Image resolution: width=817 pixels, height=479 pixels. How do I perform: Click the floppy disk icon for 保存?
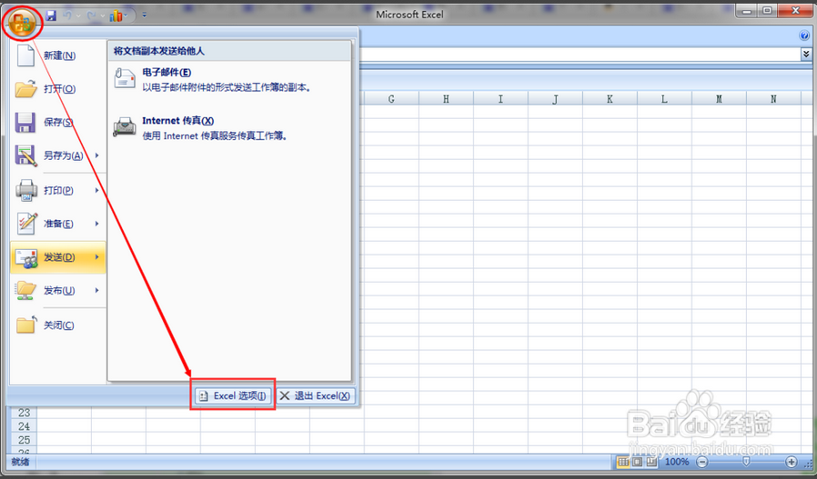(x=25, y=123)
